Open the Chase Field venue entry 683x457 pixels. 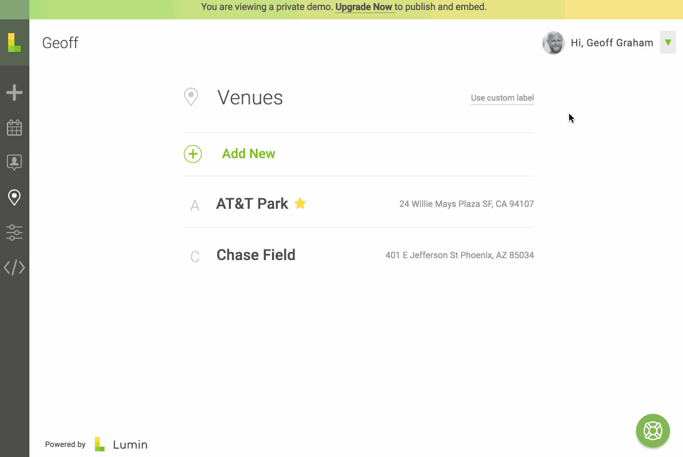pos(359,255)
